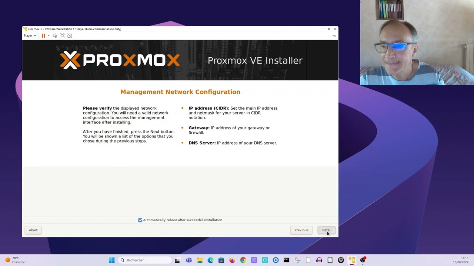Select the VMware Player taskbar icon
The width and height of the screenshot is (474, 266).
coord(352,260)
